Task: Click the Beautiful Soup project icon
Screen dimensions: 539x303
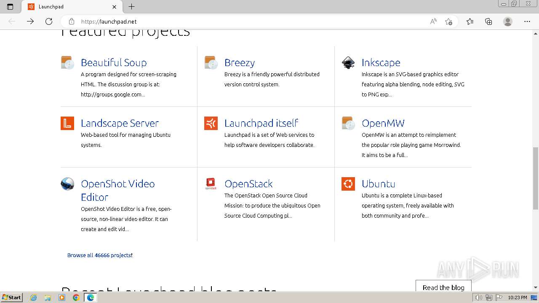Action: [x=67, y=63]
